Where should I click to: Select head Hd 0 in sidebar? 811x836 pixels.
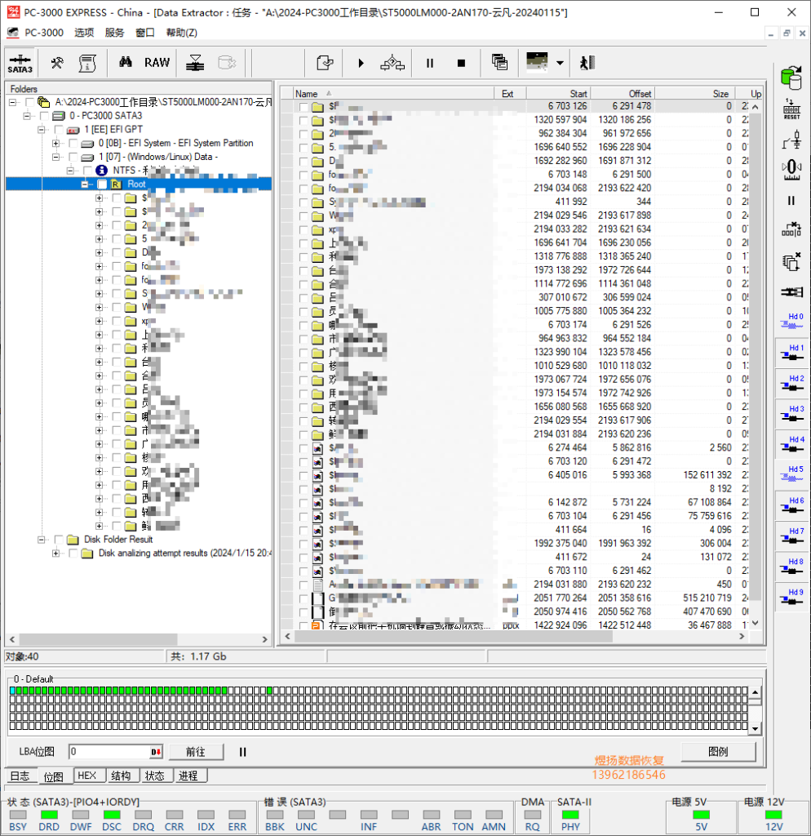[791, 321]
